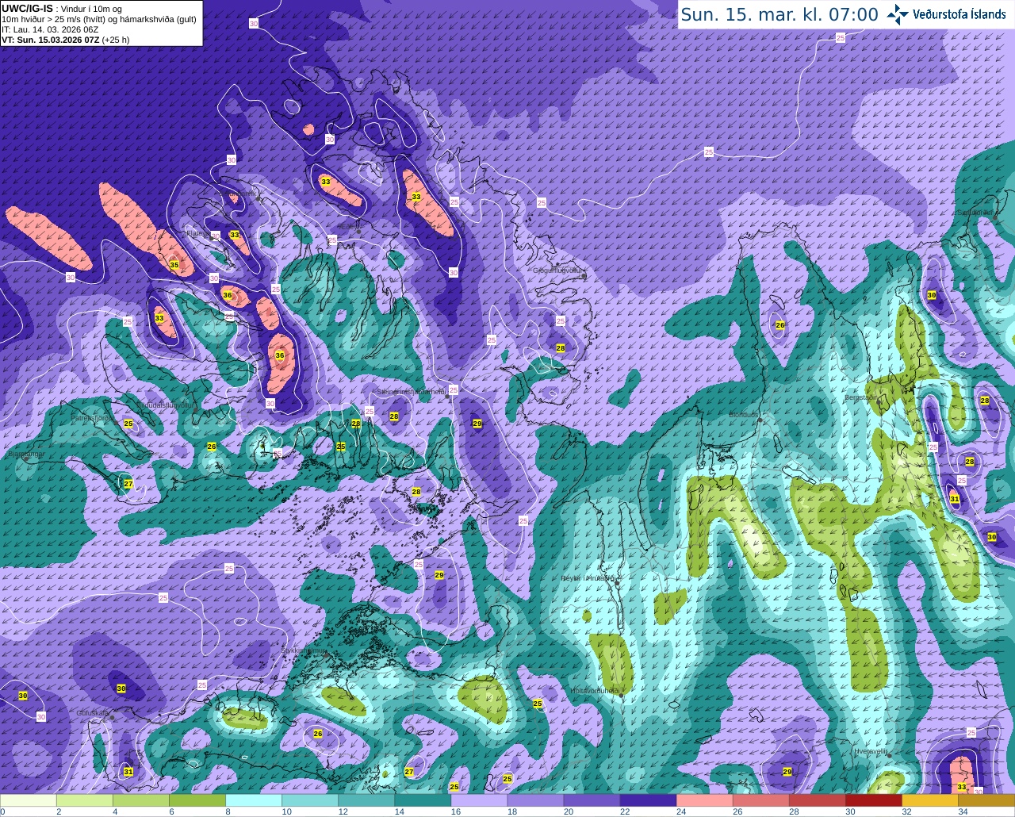Click the yellow 28 marker below Gjögurflugvöllur
1015x817 pixels.
click(x=561, y=348)
